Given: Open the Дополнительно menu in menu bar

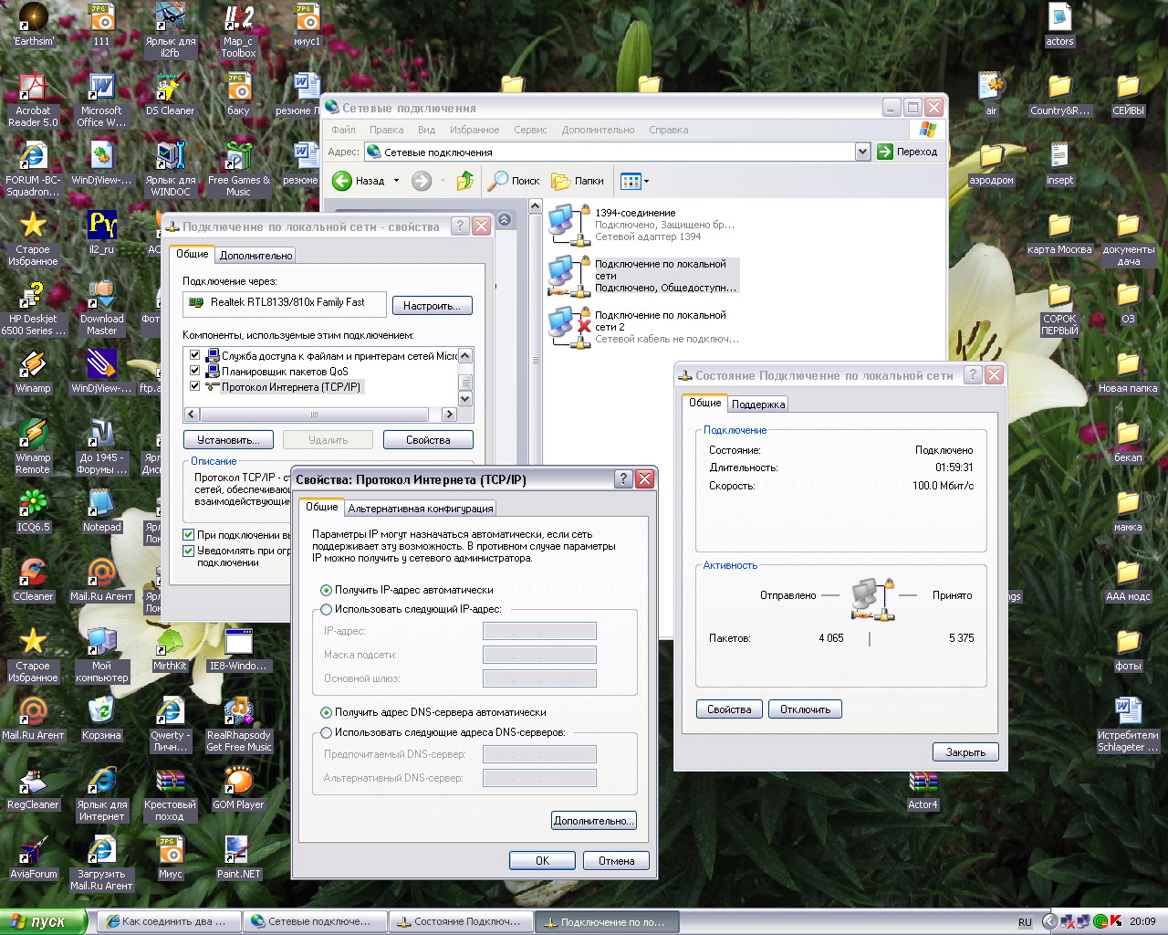Looking at the screenshot, I should [598, 130].
